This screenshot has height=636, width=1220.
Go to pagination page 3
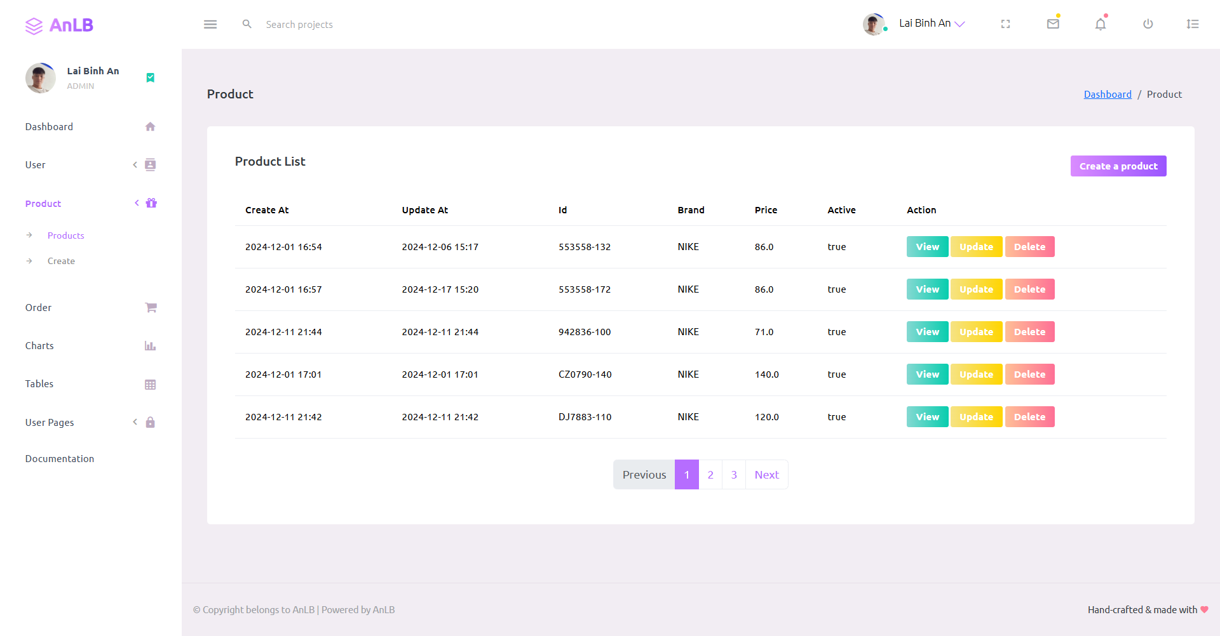pyautogui.click(x=734, y=475)
